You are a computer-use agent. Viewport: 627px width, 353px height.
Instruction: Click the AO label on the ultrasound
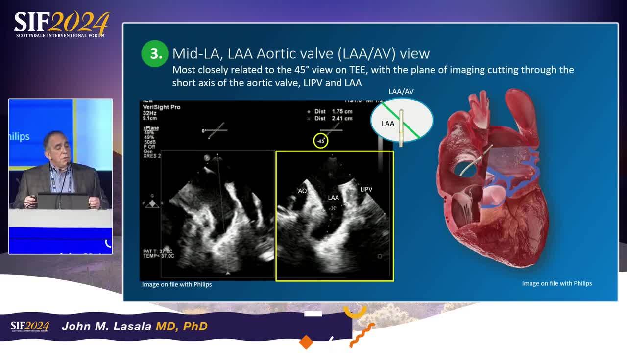pos(302,190)
